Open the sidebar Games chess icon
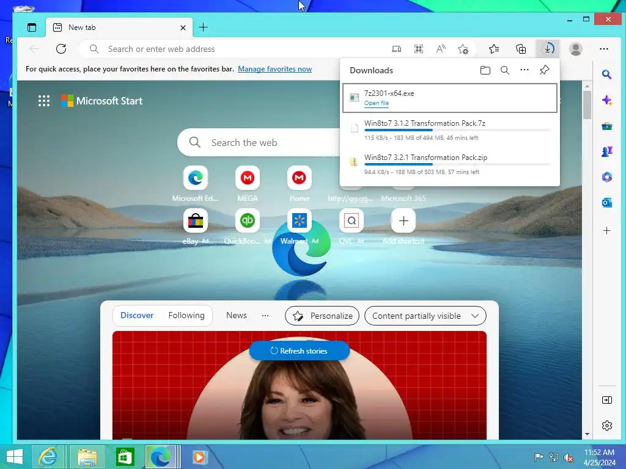626x469 pixels. pyautogui.click(x=607, y=151)
